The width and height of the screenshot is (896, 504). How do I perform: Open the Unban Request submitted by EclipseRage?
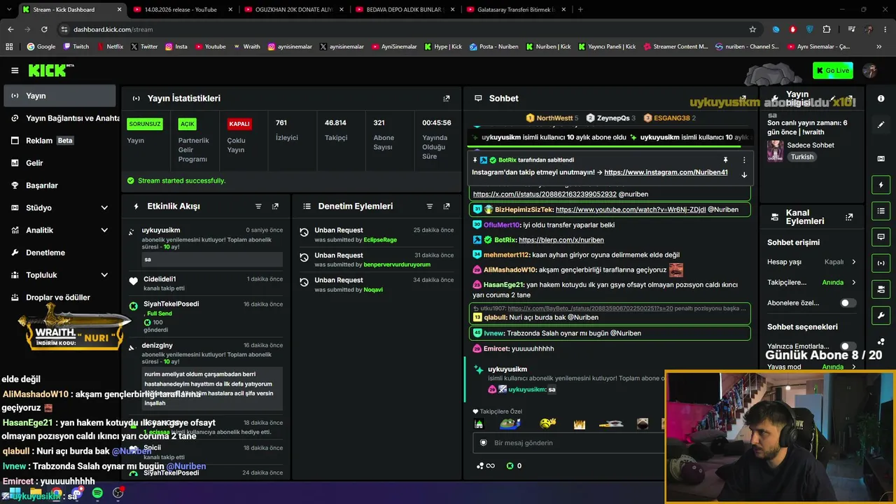(377, 234)
